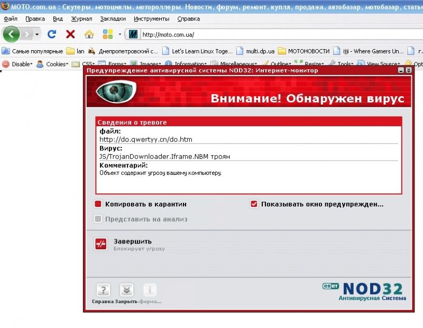Open the Инструменты menu
Image resolution: width=423 pixels, height=328 pixels.
(x=151, y=18)
